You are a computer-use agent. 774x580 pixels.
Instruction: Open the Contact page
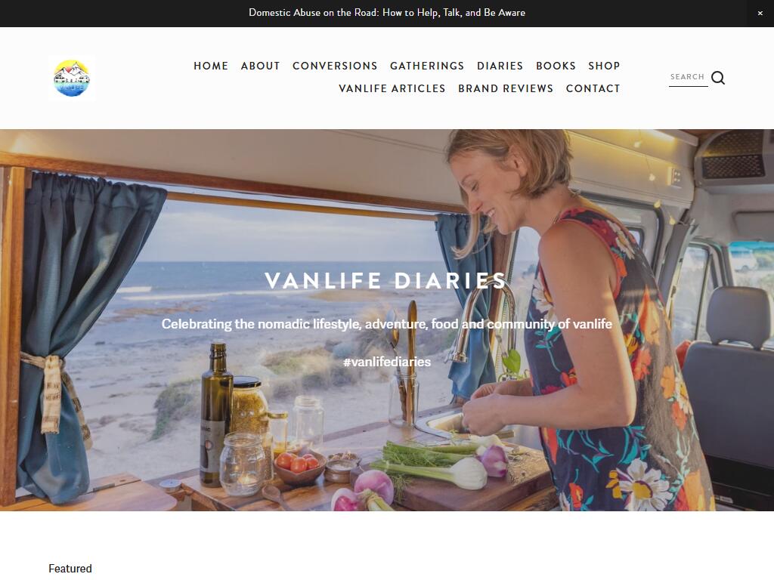pos(593,89)
